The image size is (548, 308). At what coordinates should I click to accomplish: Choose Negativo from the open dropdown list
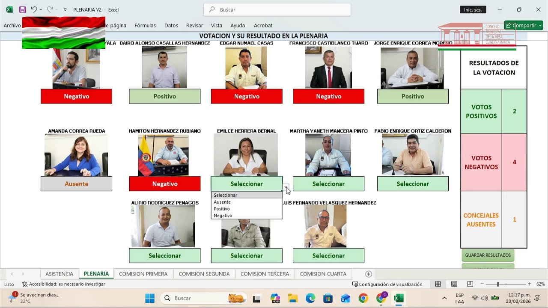247,216
